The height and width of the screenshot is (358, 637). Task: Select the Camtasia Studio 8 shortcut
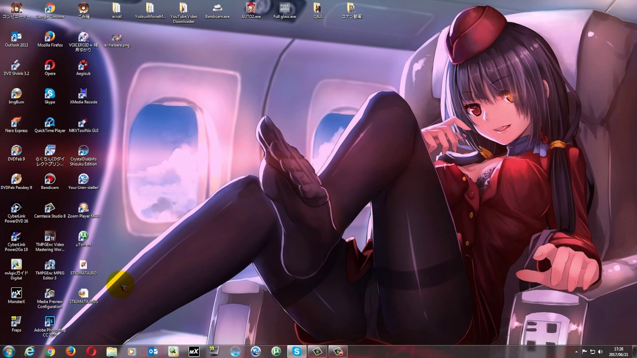click(50, 210)
